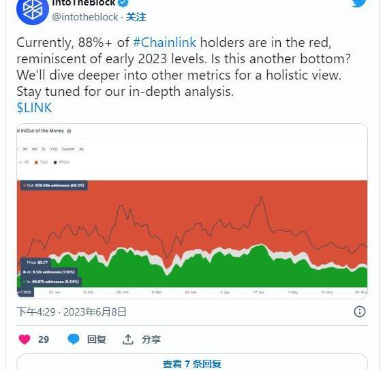This screenshot has height=370, width=385.
Task: Switch chart range to 6m
Action: [35, 149]
